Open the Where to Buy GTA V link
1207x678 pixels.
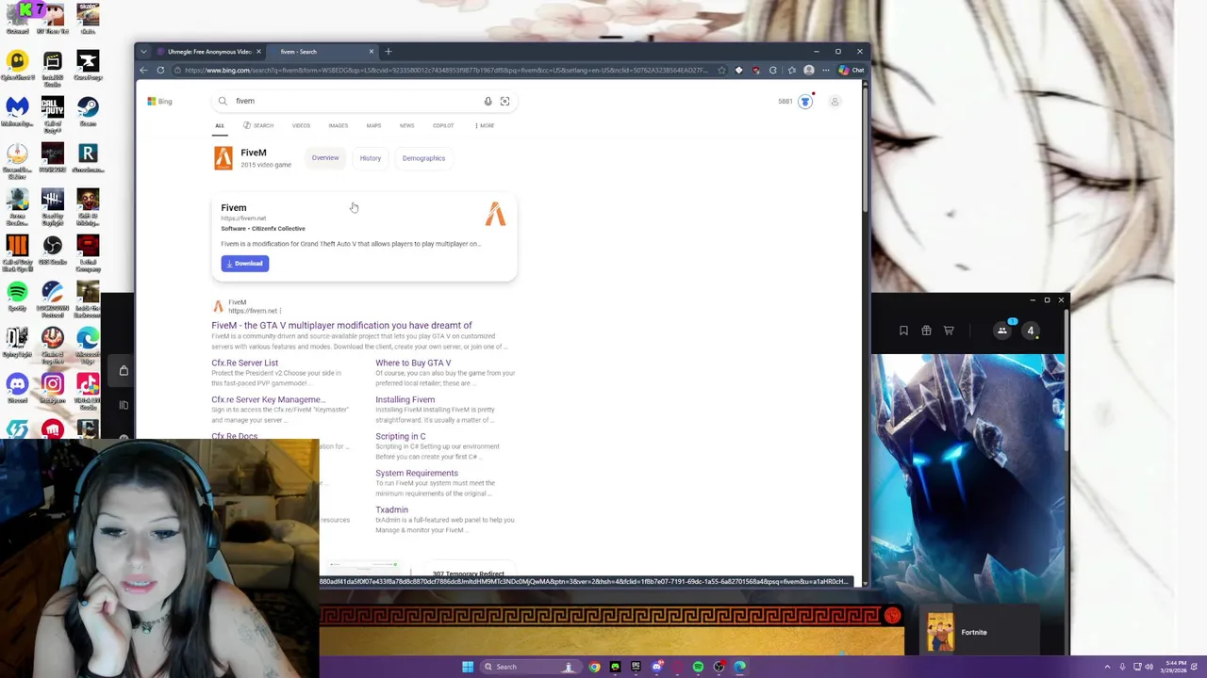pos(413,363)
